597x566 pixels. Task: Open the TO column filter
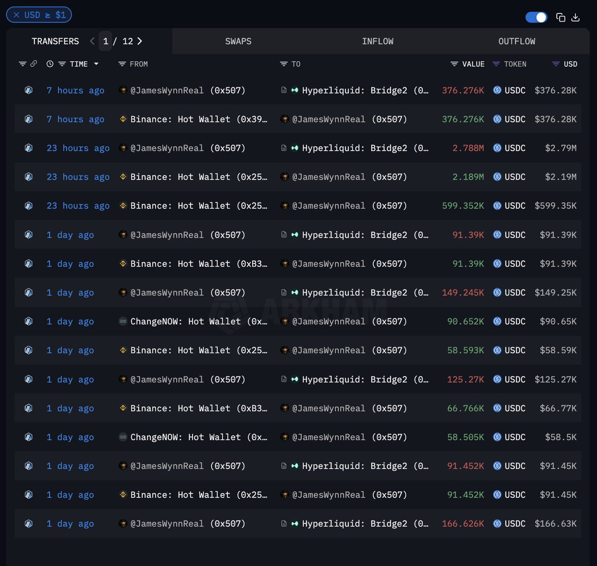coord(284,64)
